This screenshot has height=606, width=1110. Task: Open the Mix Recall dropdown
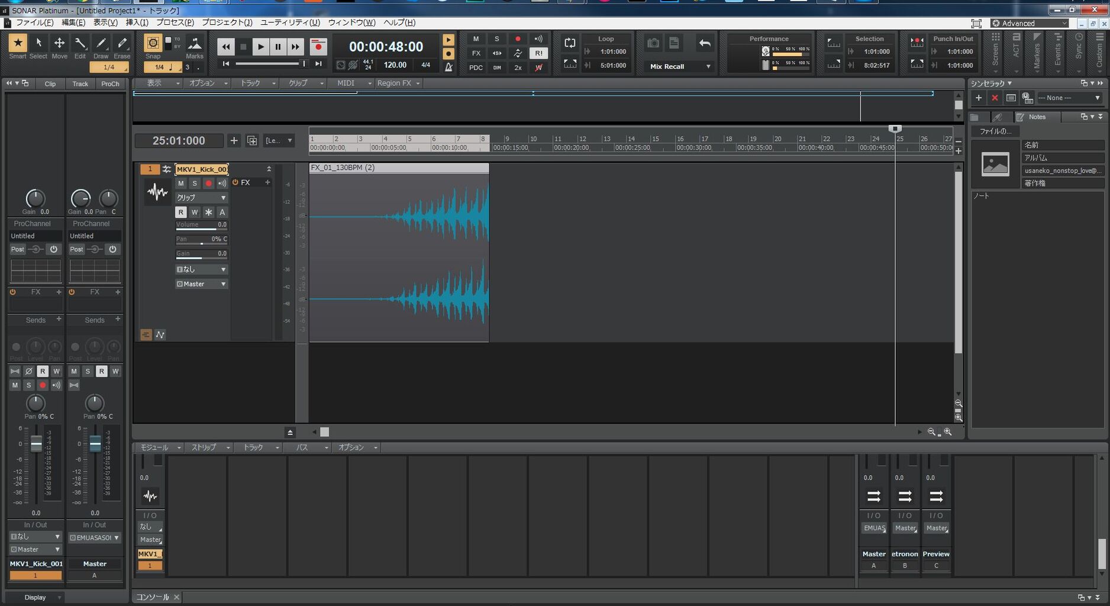[679, 66]
